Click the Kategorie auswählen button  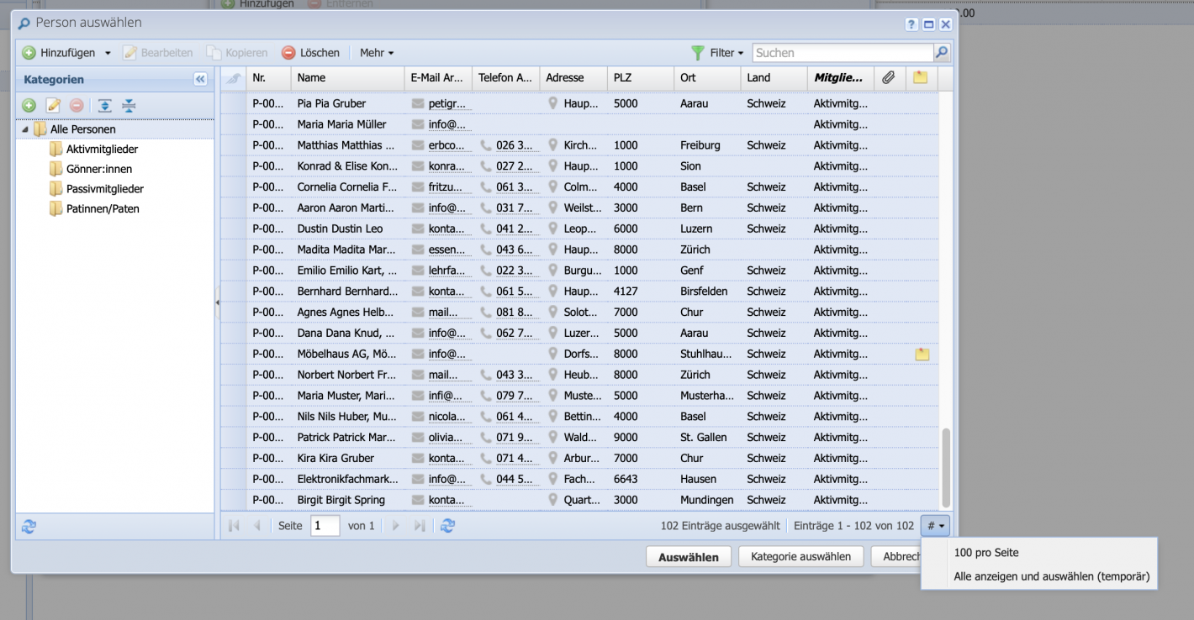pos(800,556)
